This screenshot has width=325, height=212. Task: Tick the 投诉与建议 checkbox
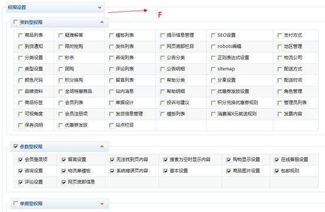[x=162, y=103]
